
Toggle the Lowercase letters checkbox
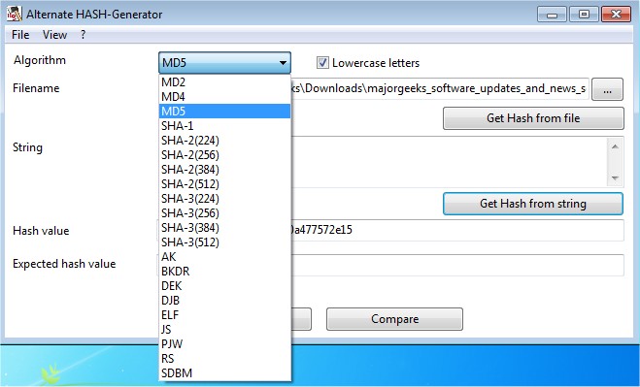tap(322, 63)
